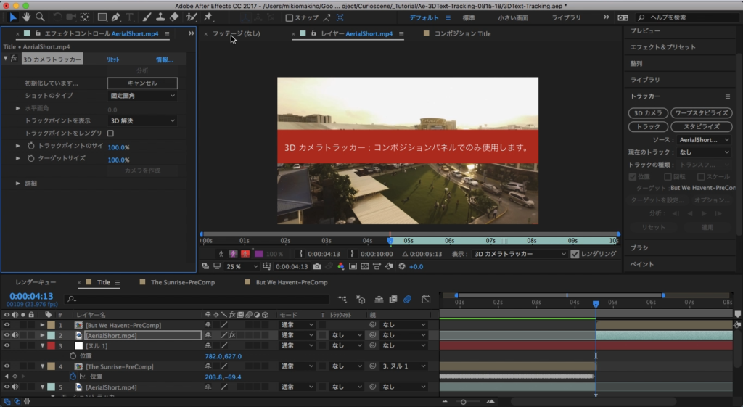Open the 25% magnification dropdown
The width and height of the screenshot is (743, 407).
[x=240, y=266]
